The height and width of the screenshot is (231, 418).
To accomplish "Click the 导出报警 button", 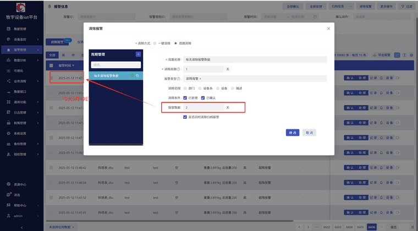I will pyautogui.click(x=382, y=55).
